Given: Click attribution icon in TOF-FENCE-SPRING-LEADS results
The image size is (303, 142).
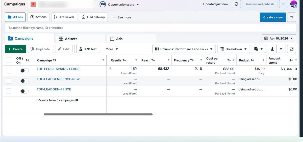Looking at the screenshot, I should click(x=110, y=69).
